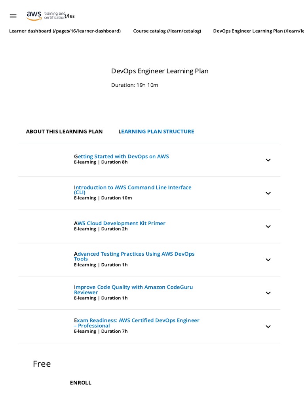The height and width of the screenshot is (406, 304).
Task: Expand Getting Started with DevOps on AWS
Action: 268,160
